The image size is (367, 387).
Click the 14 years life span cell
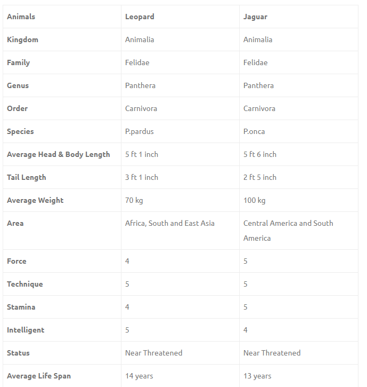[x=138, y=376]
